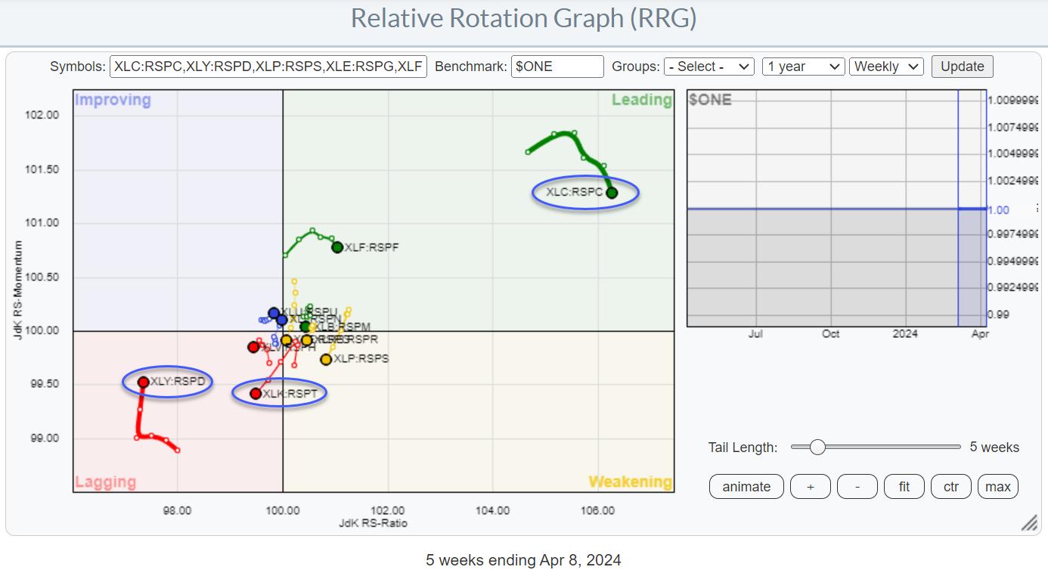Expand the Weekly interval dropdown
This screenshot has width=1048, height=573.
(x=886, y=67)
